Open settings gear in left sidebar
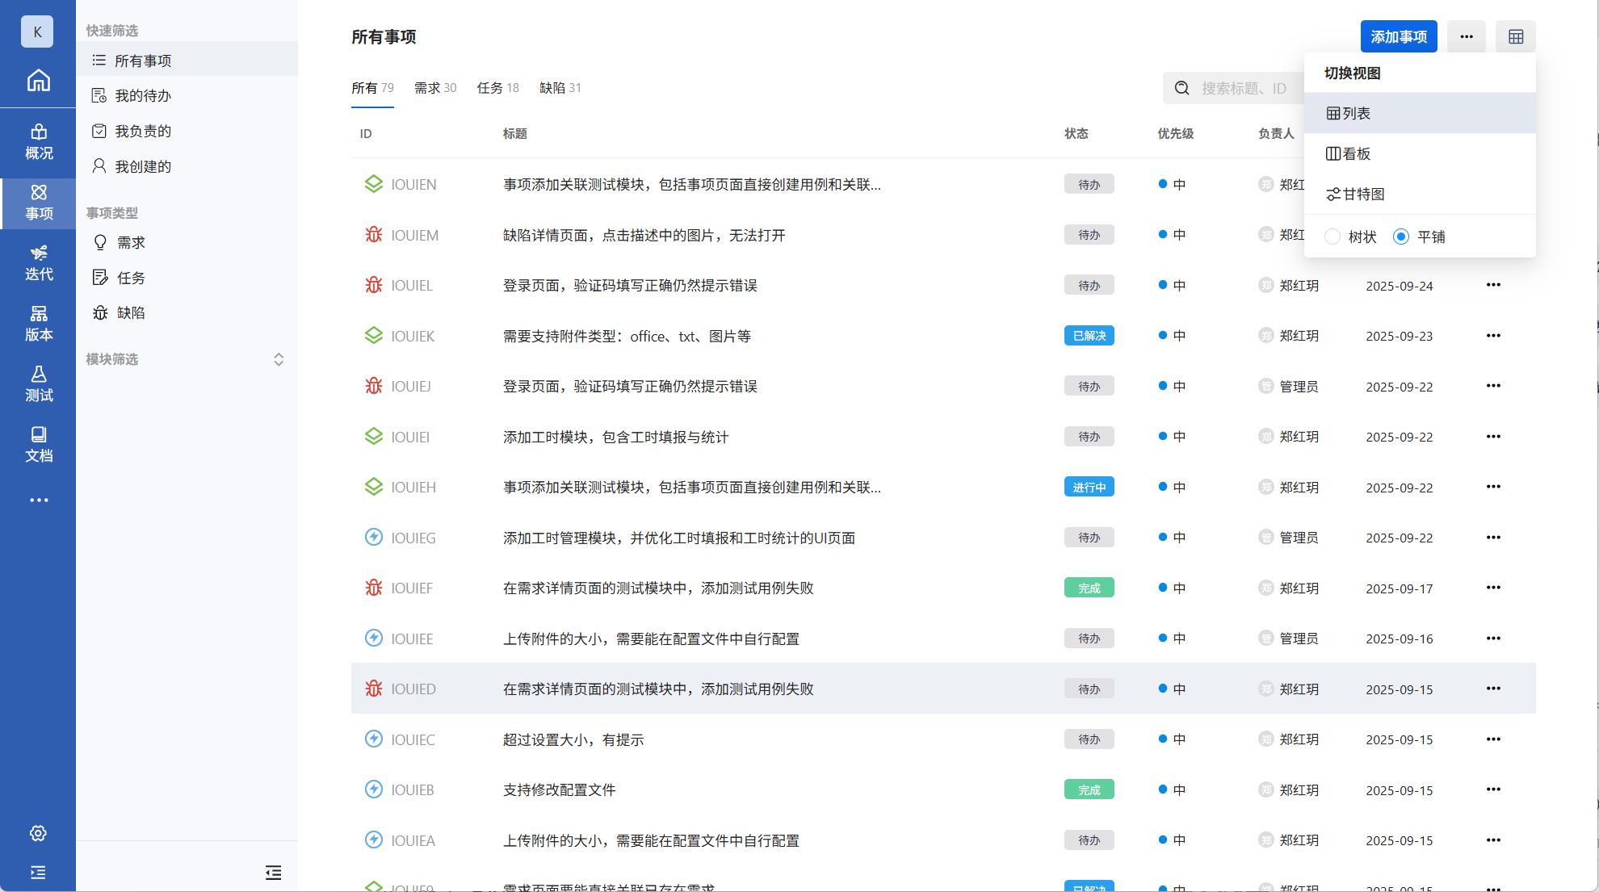1599x892 pixels. click(38, 833)
